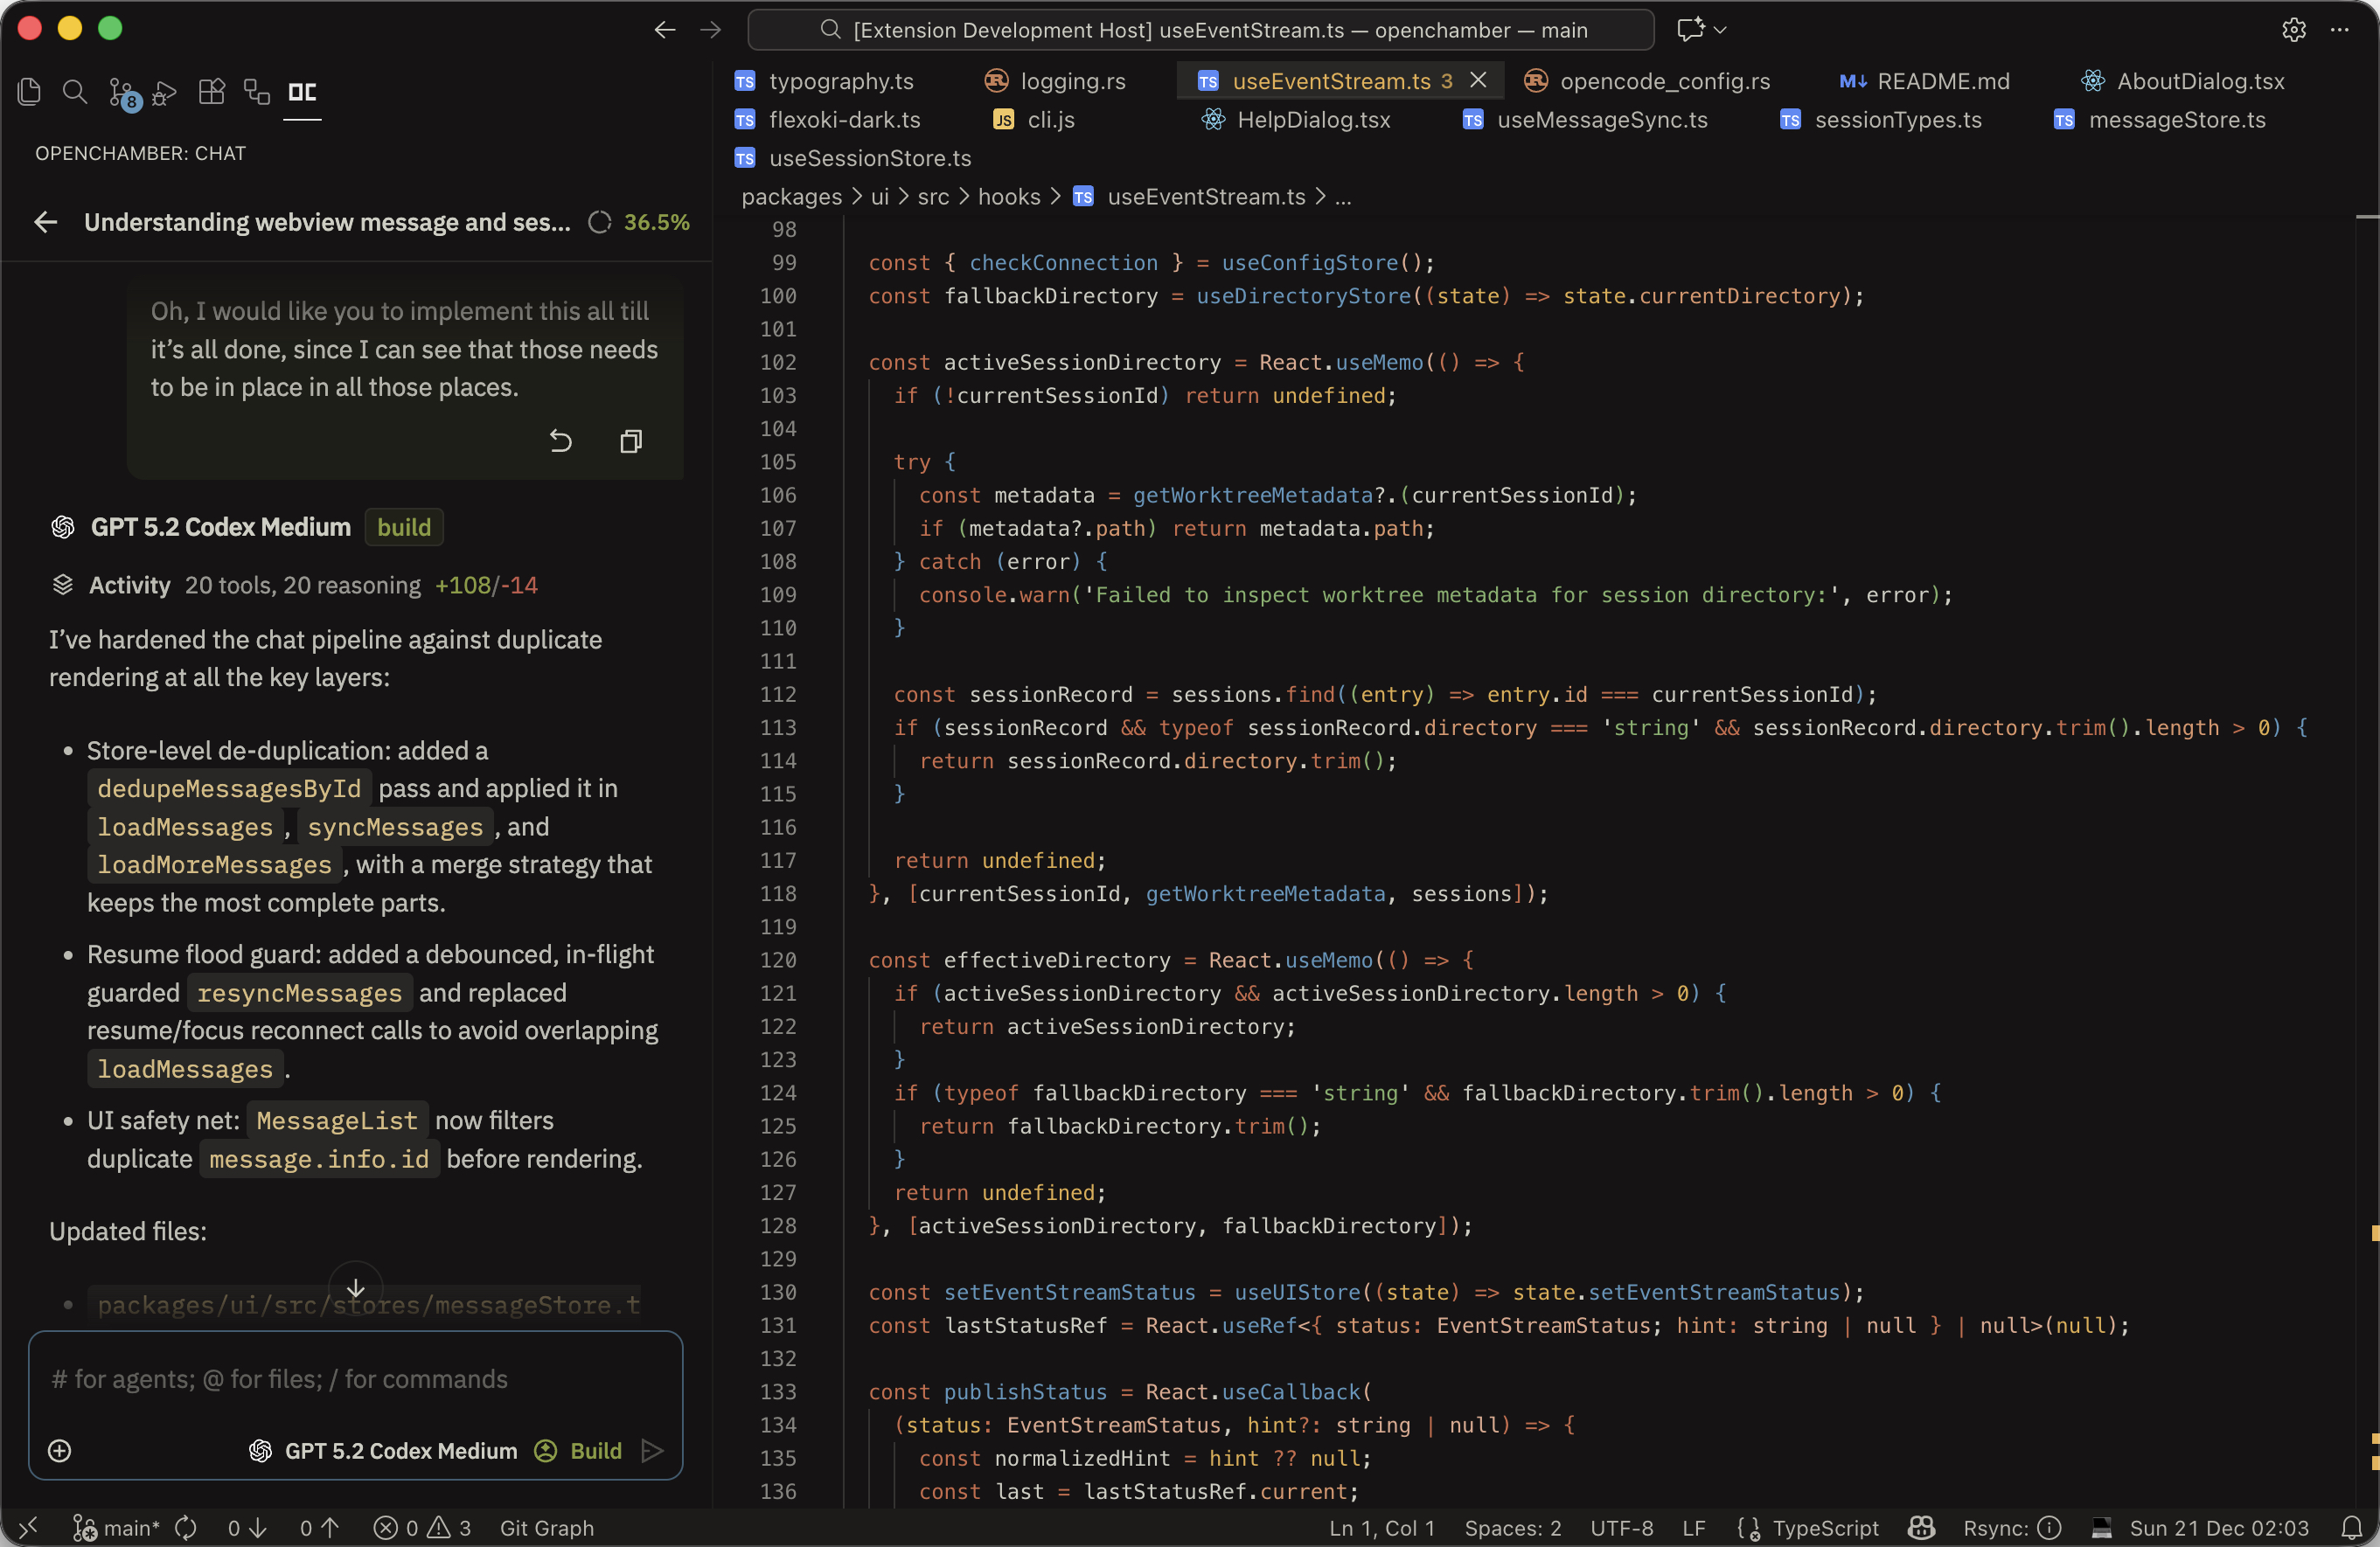Select the ui breadcrumb segment

coord(880,197)
